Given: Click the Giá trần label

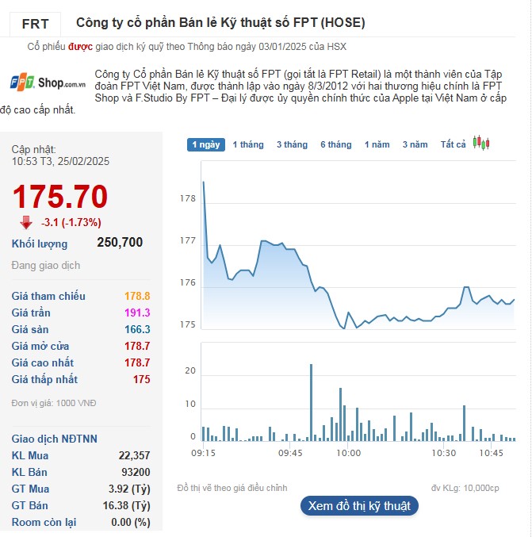Looking at the screenshot, I should click(31, 313).
